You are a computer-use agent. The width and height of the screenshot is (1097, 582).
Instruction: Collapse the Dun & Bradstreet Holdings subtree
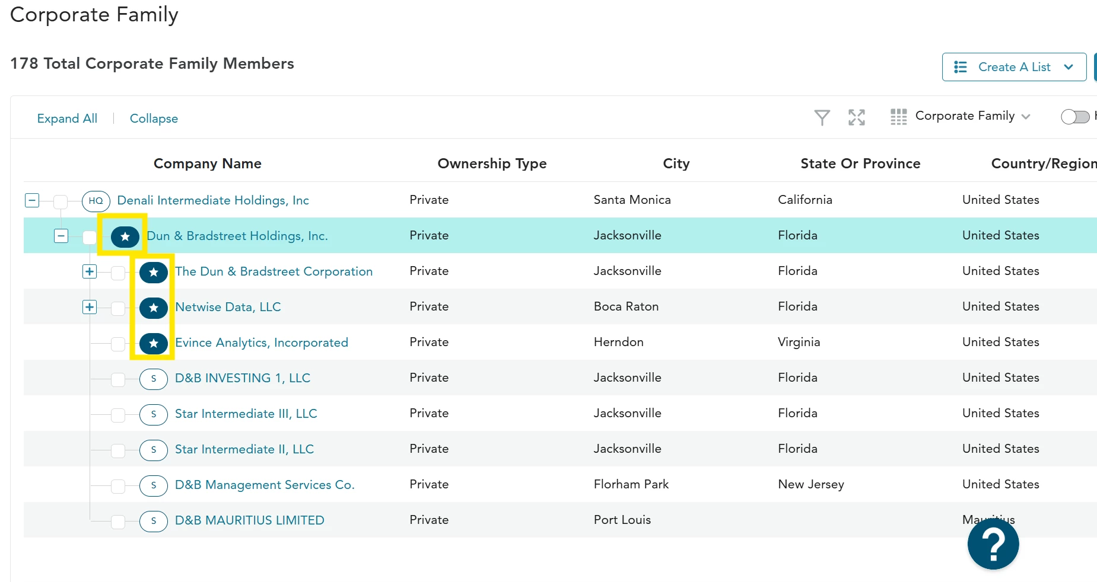(x=61, y=236)
